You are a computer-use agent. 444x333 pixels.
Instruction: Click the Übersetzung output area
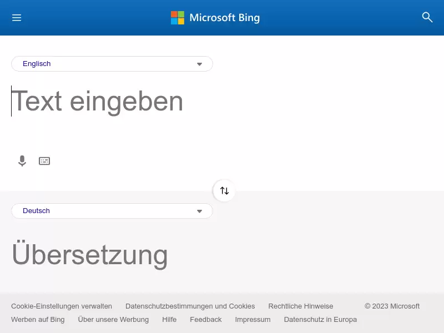112,255
